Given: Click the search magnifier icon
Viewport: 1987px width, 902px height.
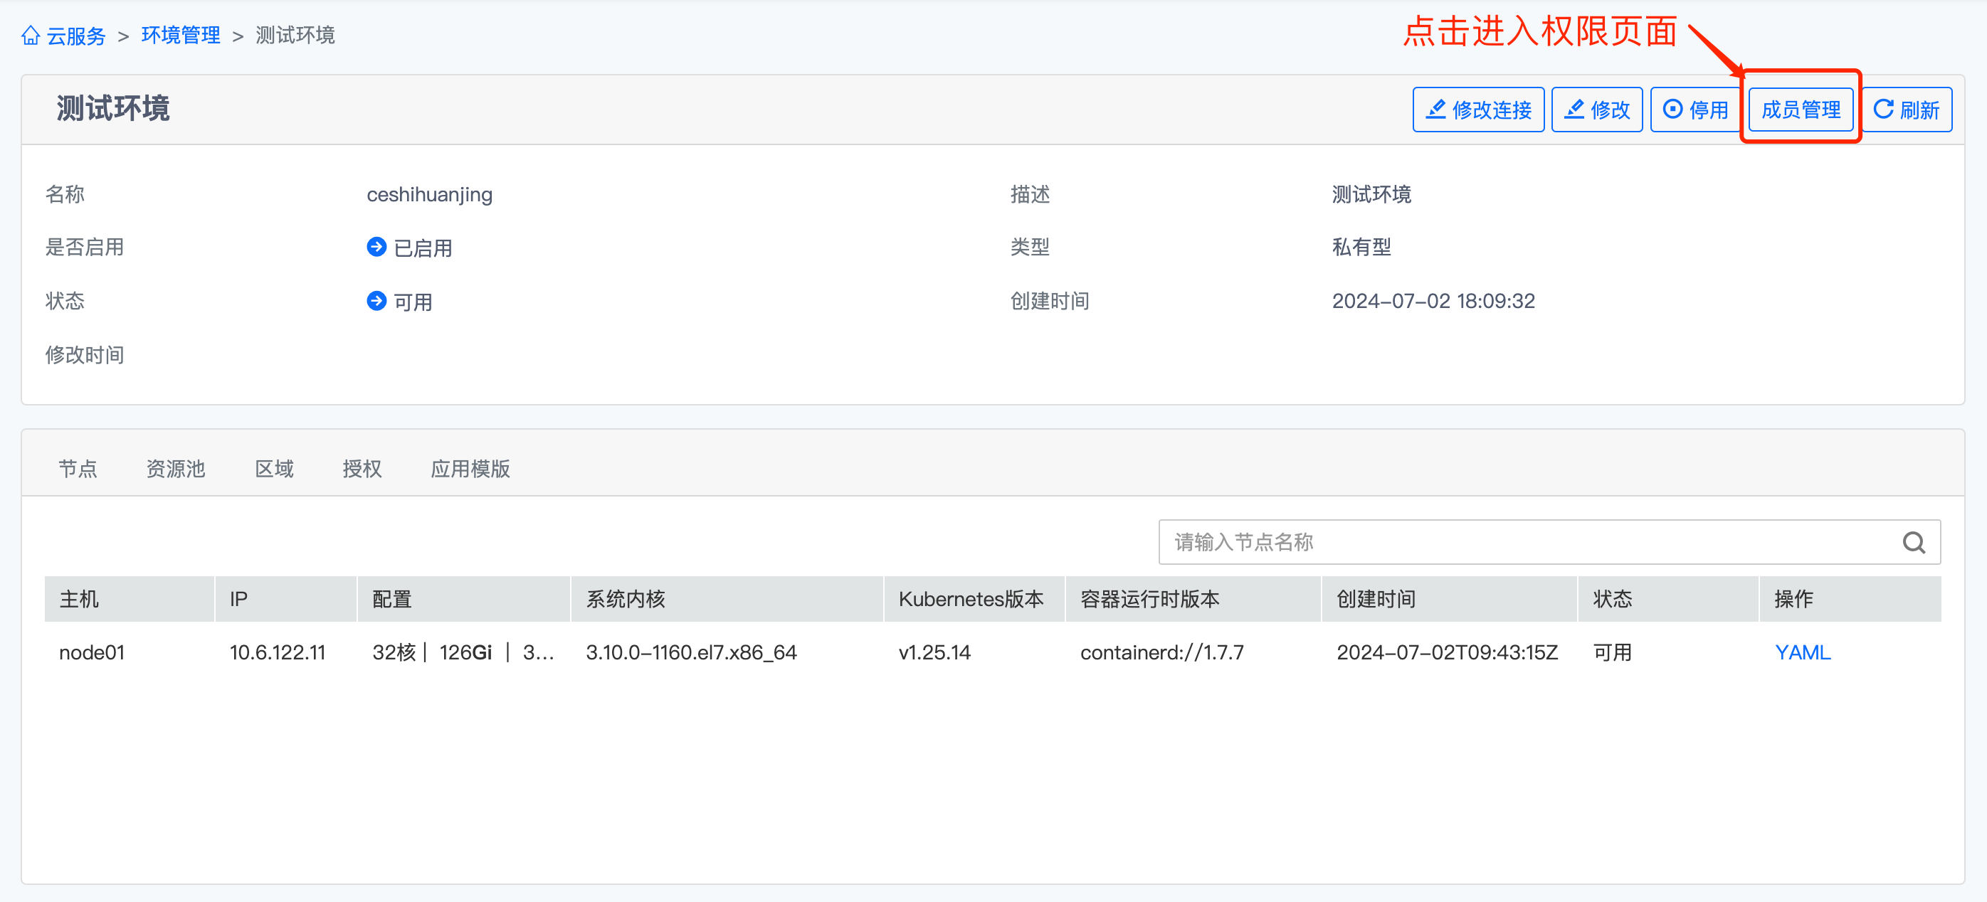Looking at the screenshot, I should 1914,543.
